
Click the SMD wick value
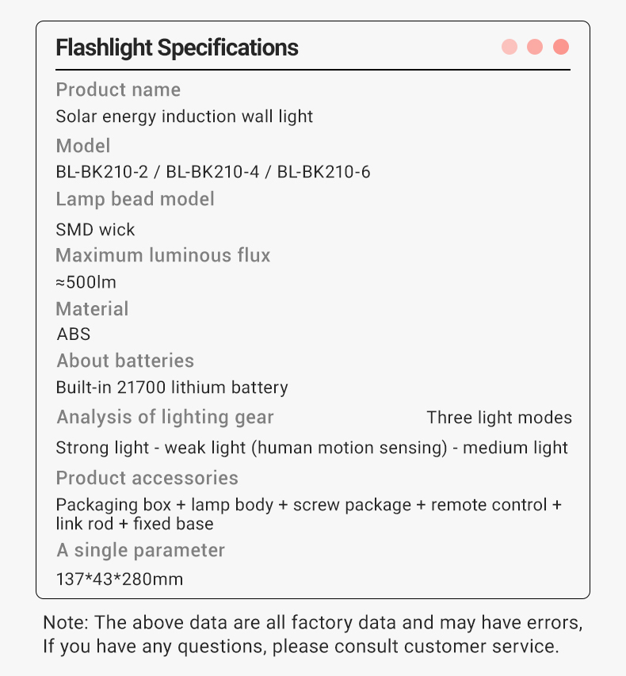click(x=95, y=230)
